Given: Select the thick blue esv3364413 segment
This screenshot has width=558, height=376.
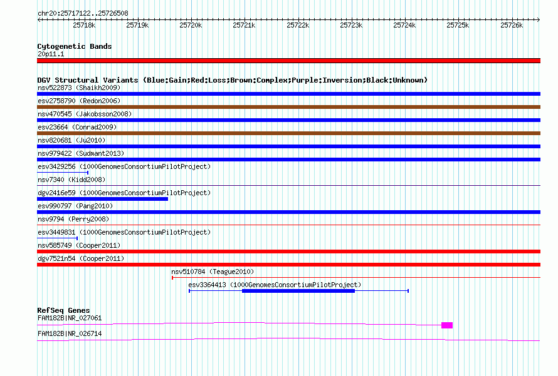Looking at the screenshot, I should (298, 291).
